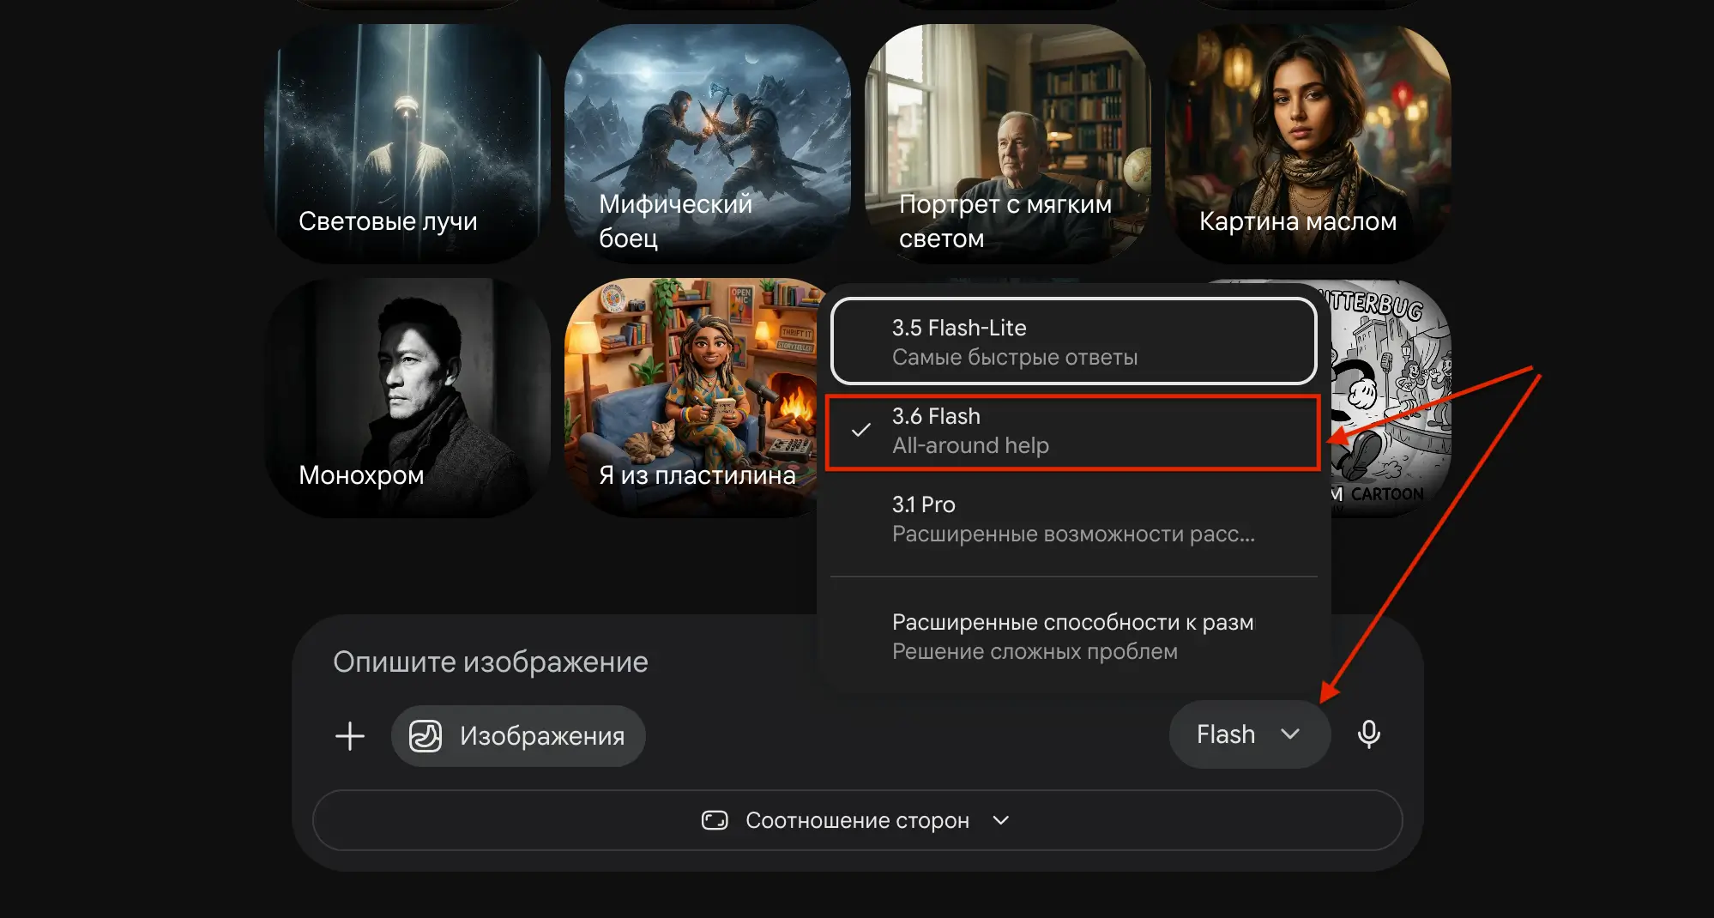
Task: Pick Расширенные способности к размышлению option
Action: 1073,637
